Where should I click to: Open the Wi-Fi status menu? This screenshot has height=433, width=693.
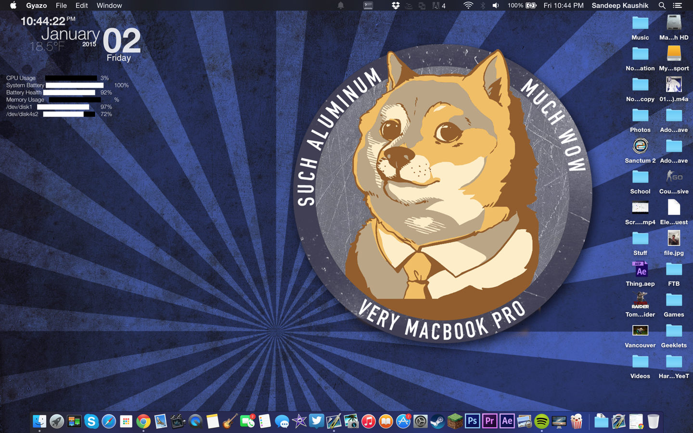coord(468,5)
